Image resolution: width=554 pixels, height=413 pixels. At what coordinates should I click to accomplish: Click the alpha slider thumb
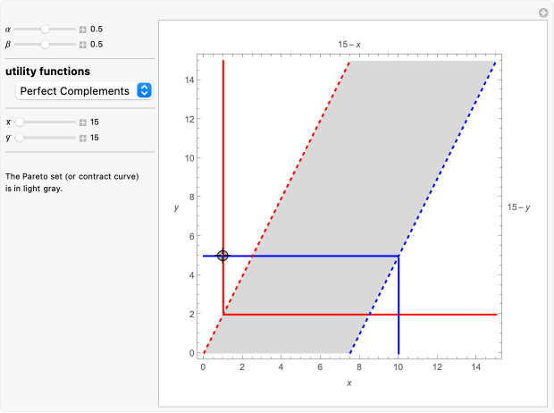pos(45,29)
